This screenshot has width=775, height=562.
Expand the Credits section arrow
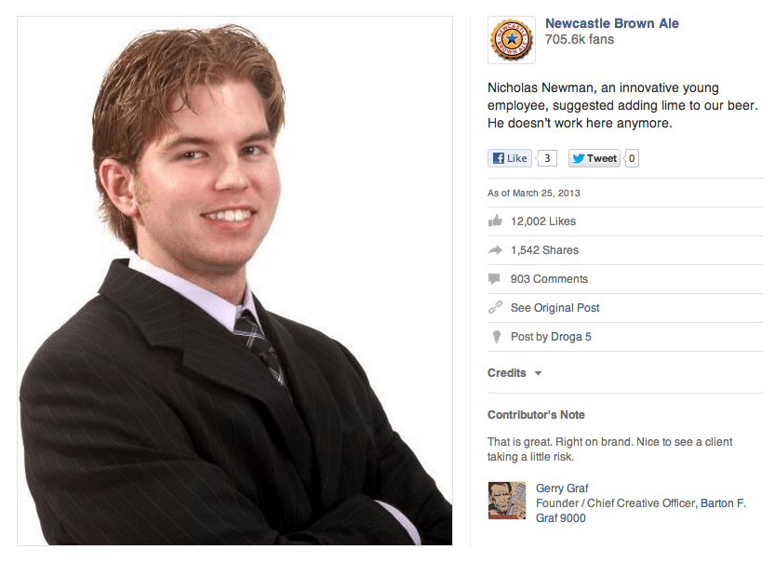539,374
